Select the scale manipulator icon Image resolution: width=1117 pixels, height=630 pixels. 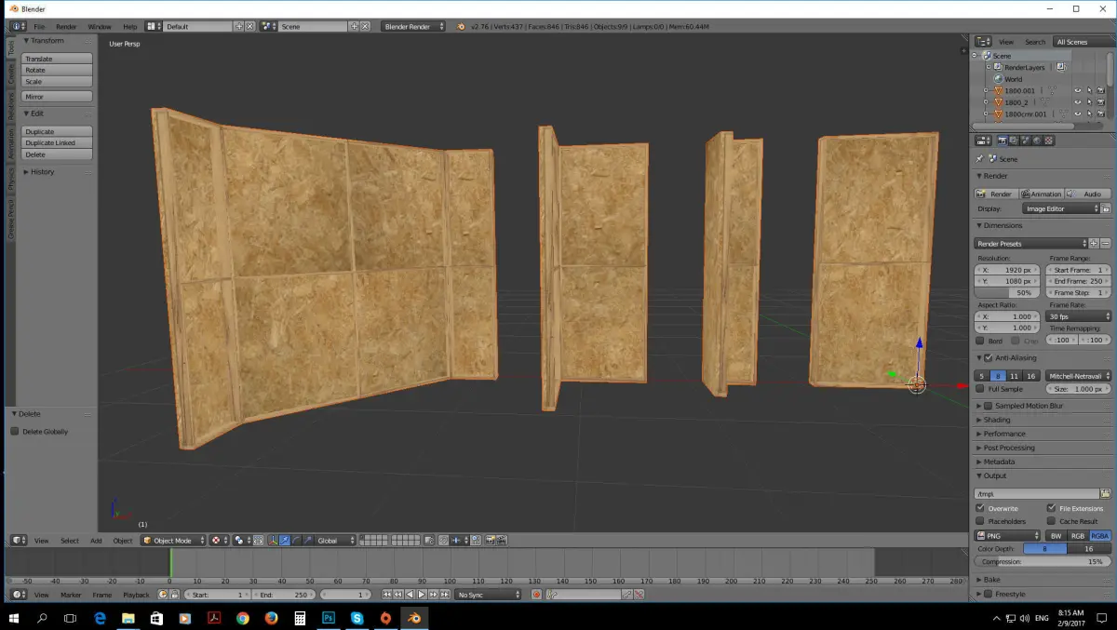[x=307, y=540]
